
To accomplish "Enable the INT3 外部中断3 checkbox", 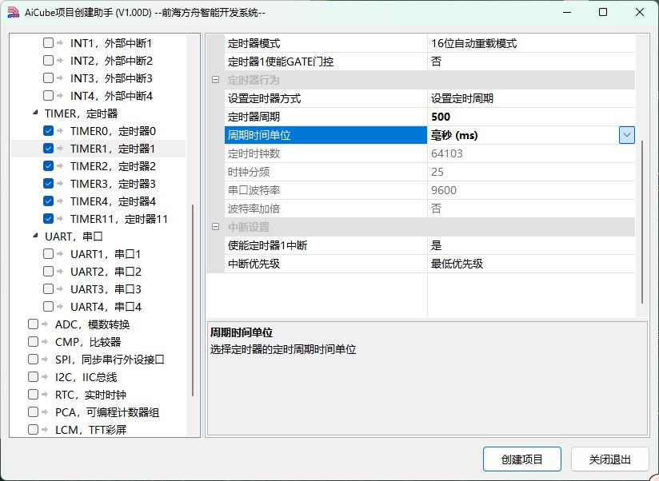I will [48, 78].
